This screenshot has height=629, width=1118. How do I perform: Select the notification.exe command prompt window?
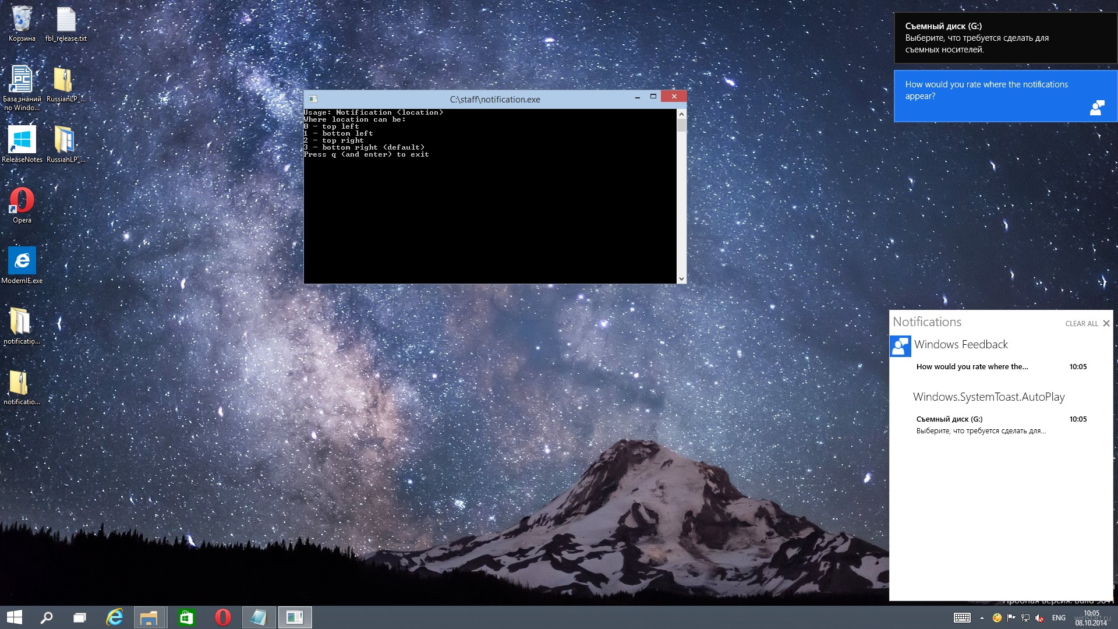494,186
